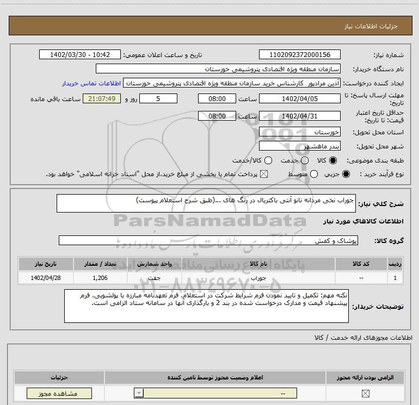Select the کالا/خدمت radio button
Viewport: 419px width, 405px height.
(x=268, y=160)
